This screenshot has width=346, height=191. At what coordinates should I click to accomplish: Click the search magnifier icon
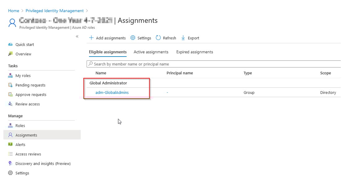(91, 64)
